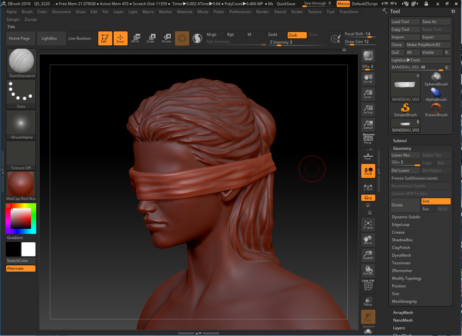462x336 pixels.
Task: Toggle Local symmetry mode
Action: pyautogui.click(x=368, y=171)
